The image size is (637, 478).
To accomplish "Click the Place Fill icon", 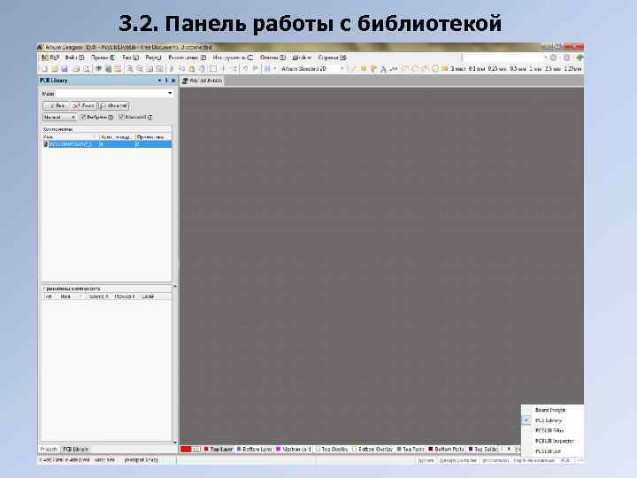I will tap(445, 69).
